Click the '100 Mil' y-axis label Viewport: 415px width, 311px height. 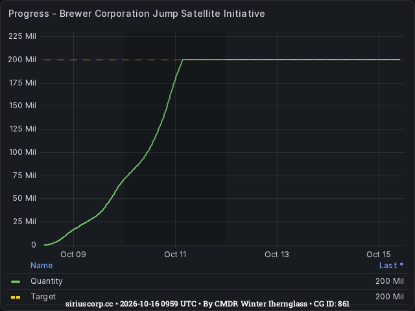tap(23, 152)
